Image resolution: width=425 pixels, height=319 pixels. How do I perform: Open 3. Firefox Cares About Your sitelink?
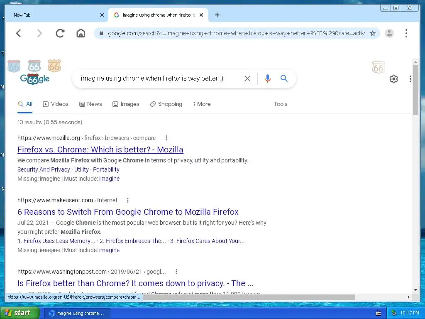pos(208,241)
